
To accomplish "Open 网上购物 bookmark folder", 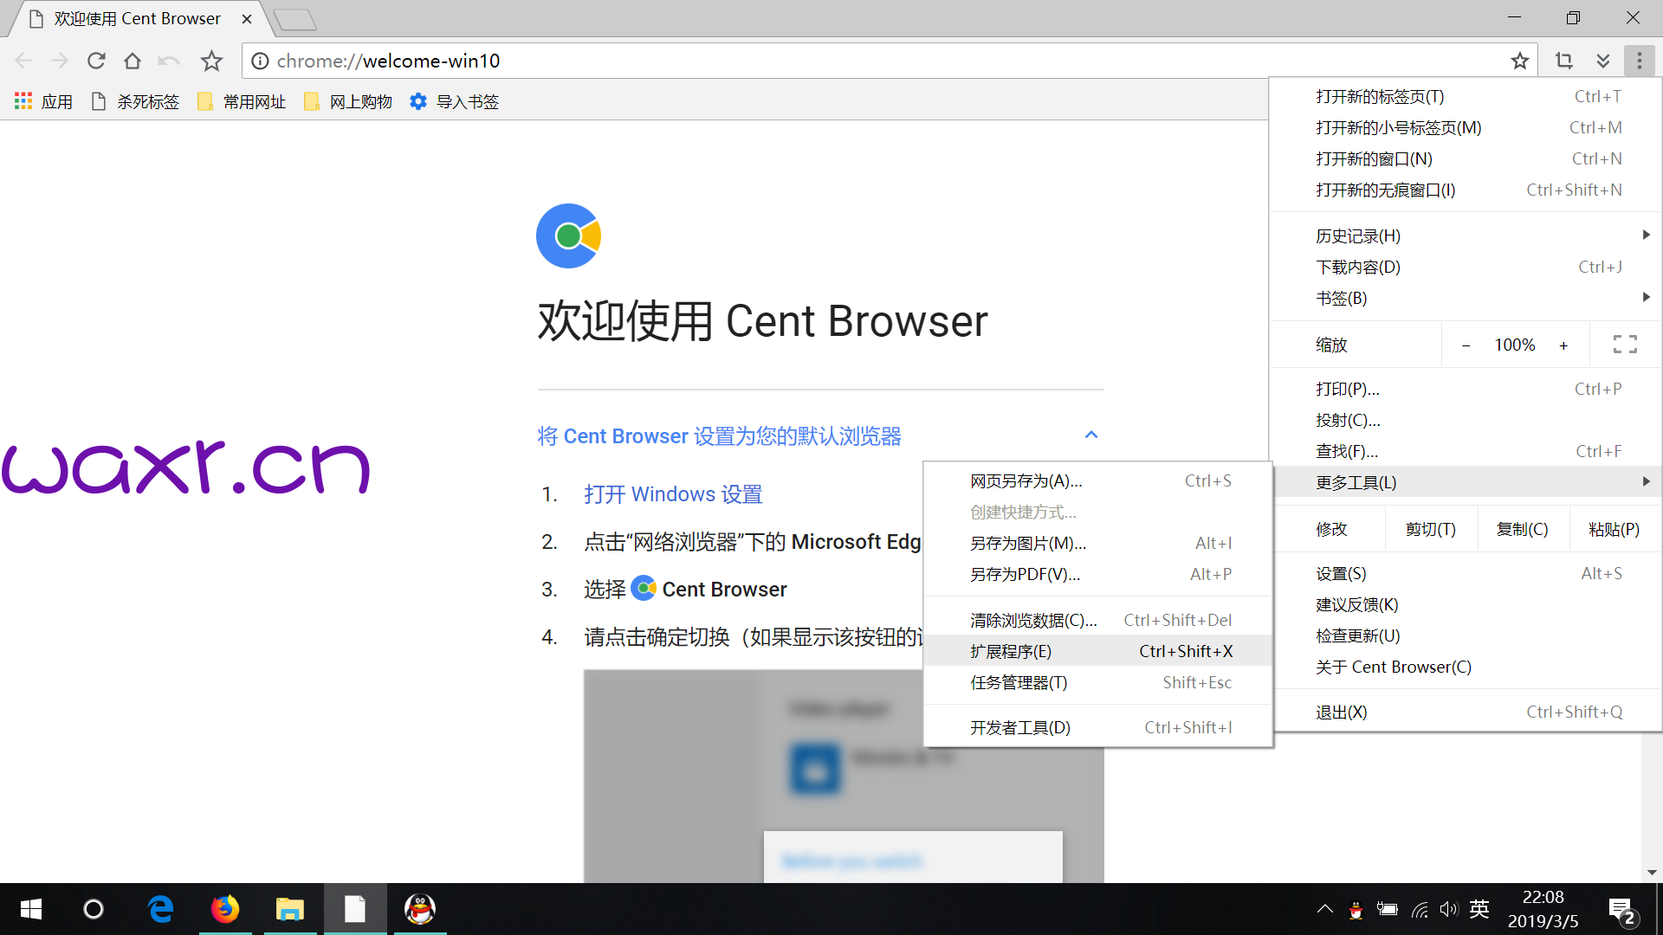I will pos(348,101).
